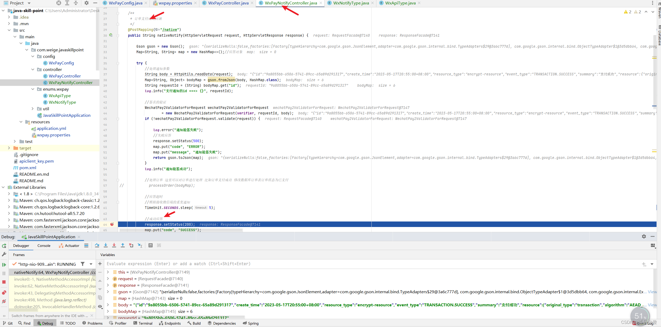The image size is (661, 327).
Task: Click the Evaluate expression input field
Action: tap(372, 264)
